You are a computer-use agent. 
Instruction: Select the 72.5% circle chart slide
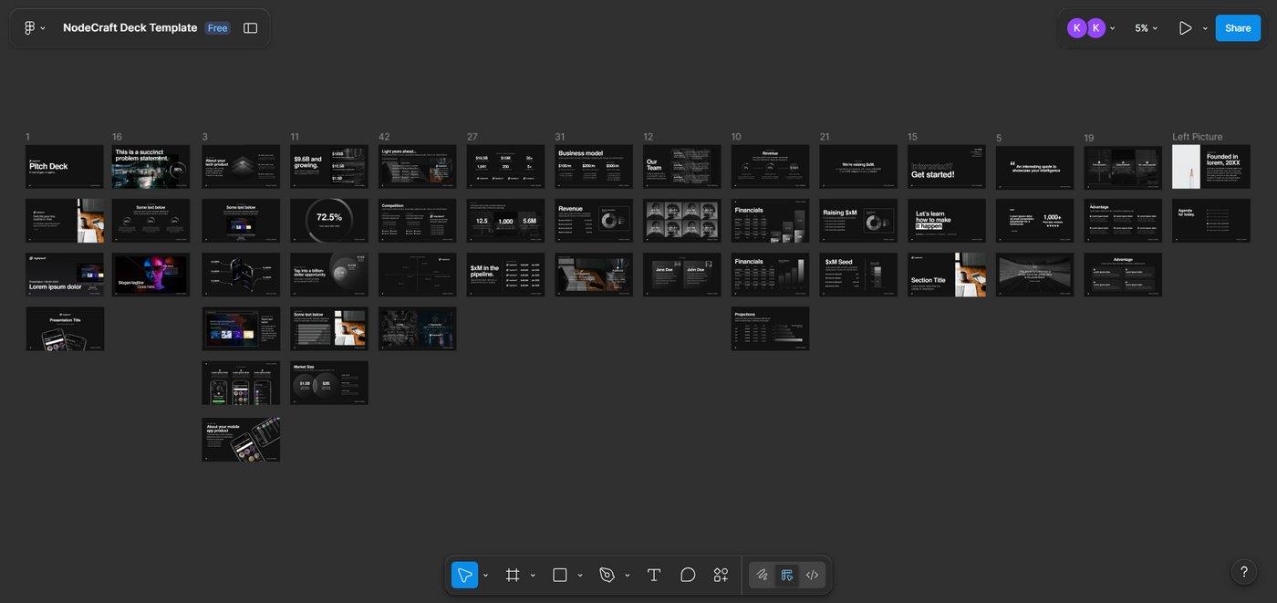click(x=329, y=221)
